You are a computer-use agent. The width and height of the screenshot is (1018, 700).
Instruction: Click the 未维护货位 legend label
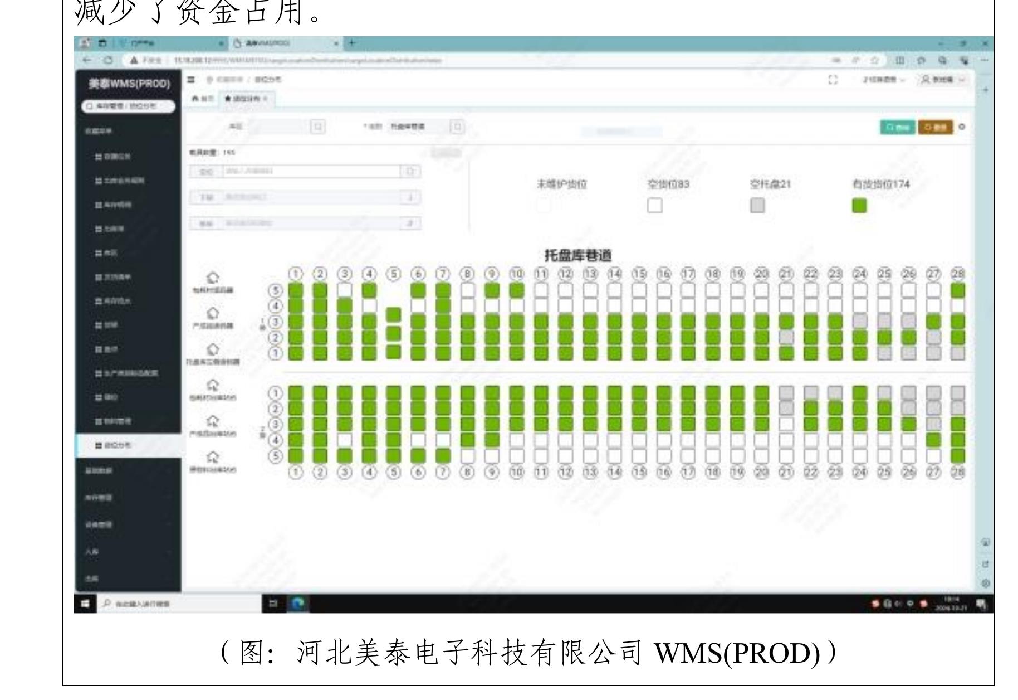tap(561, 184)
